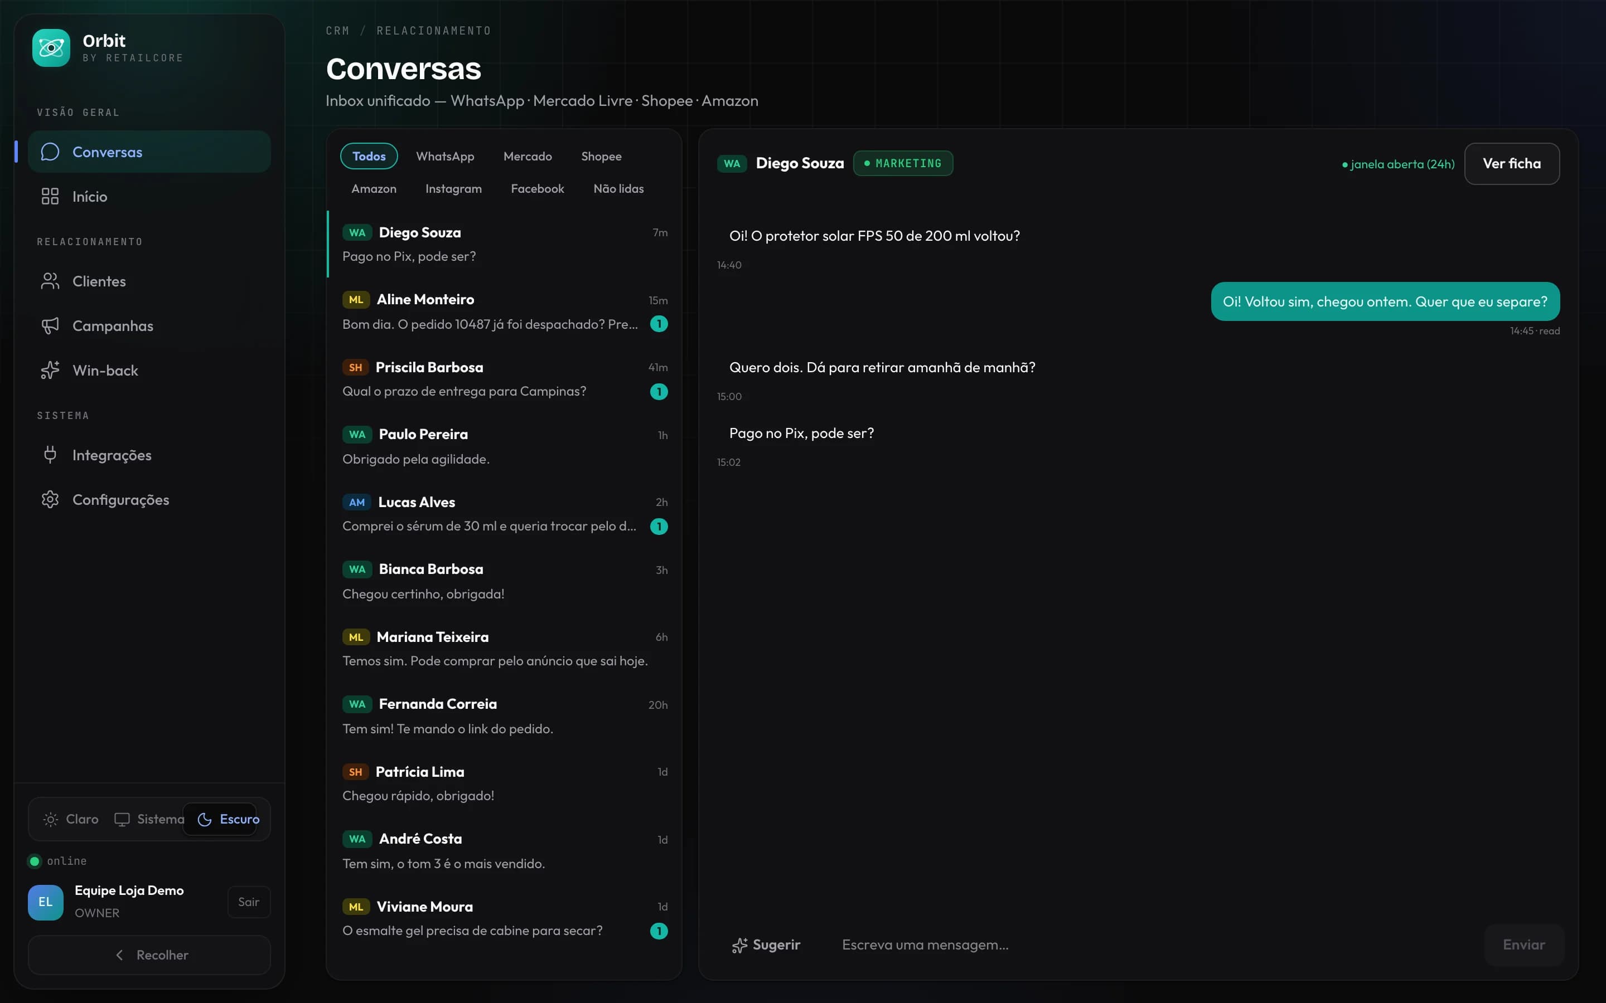This screenshot has height=1003, width=1606.
Task: Open Configurações page
Action: [x=149, y=499]
